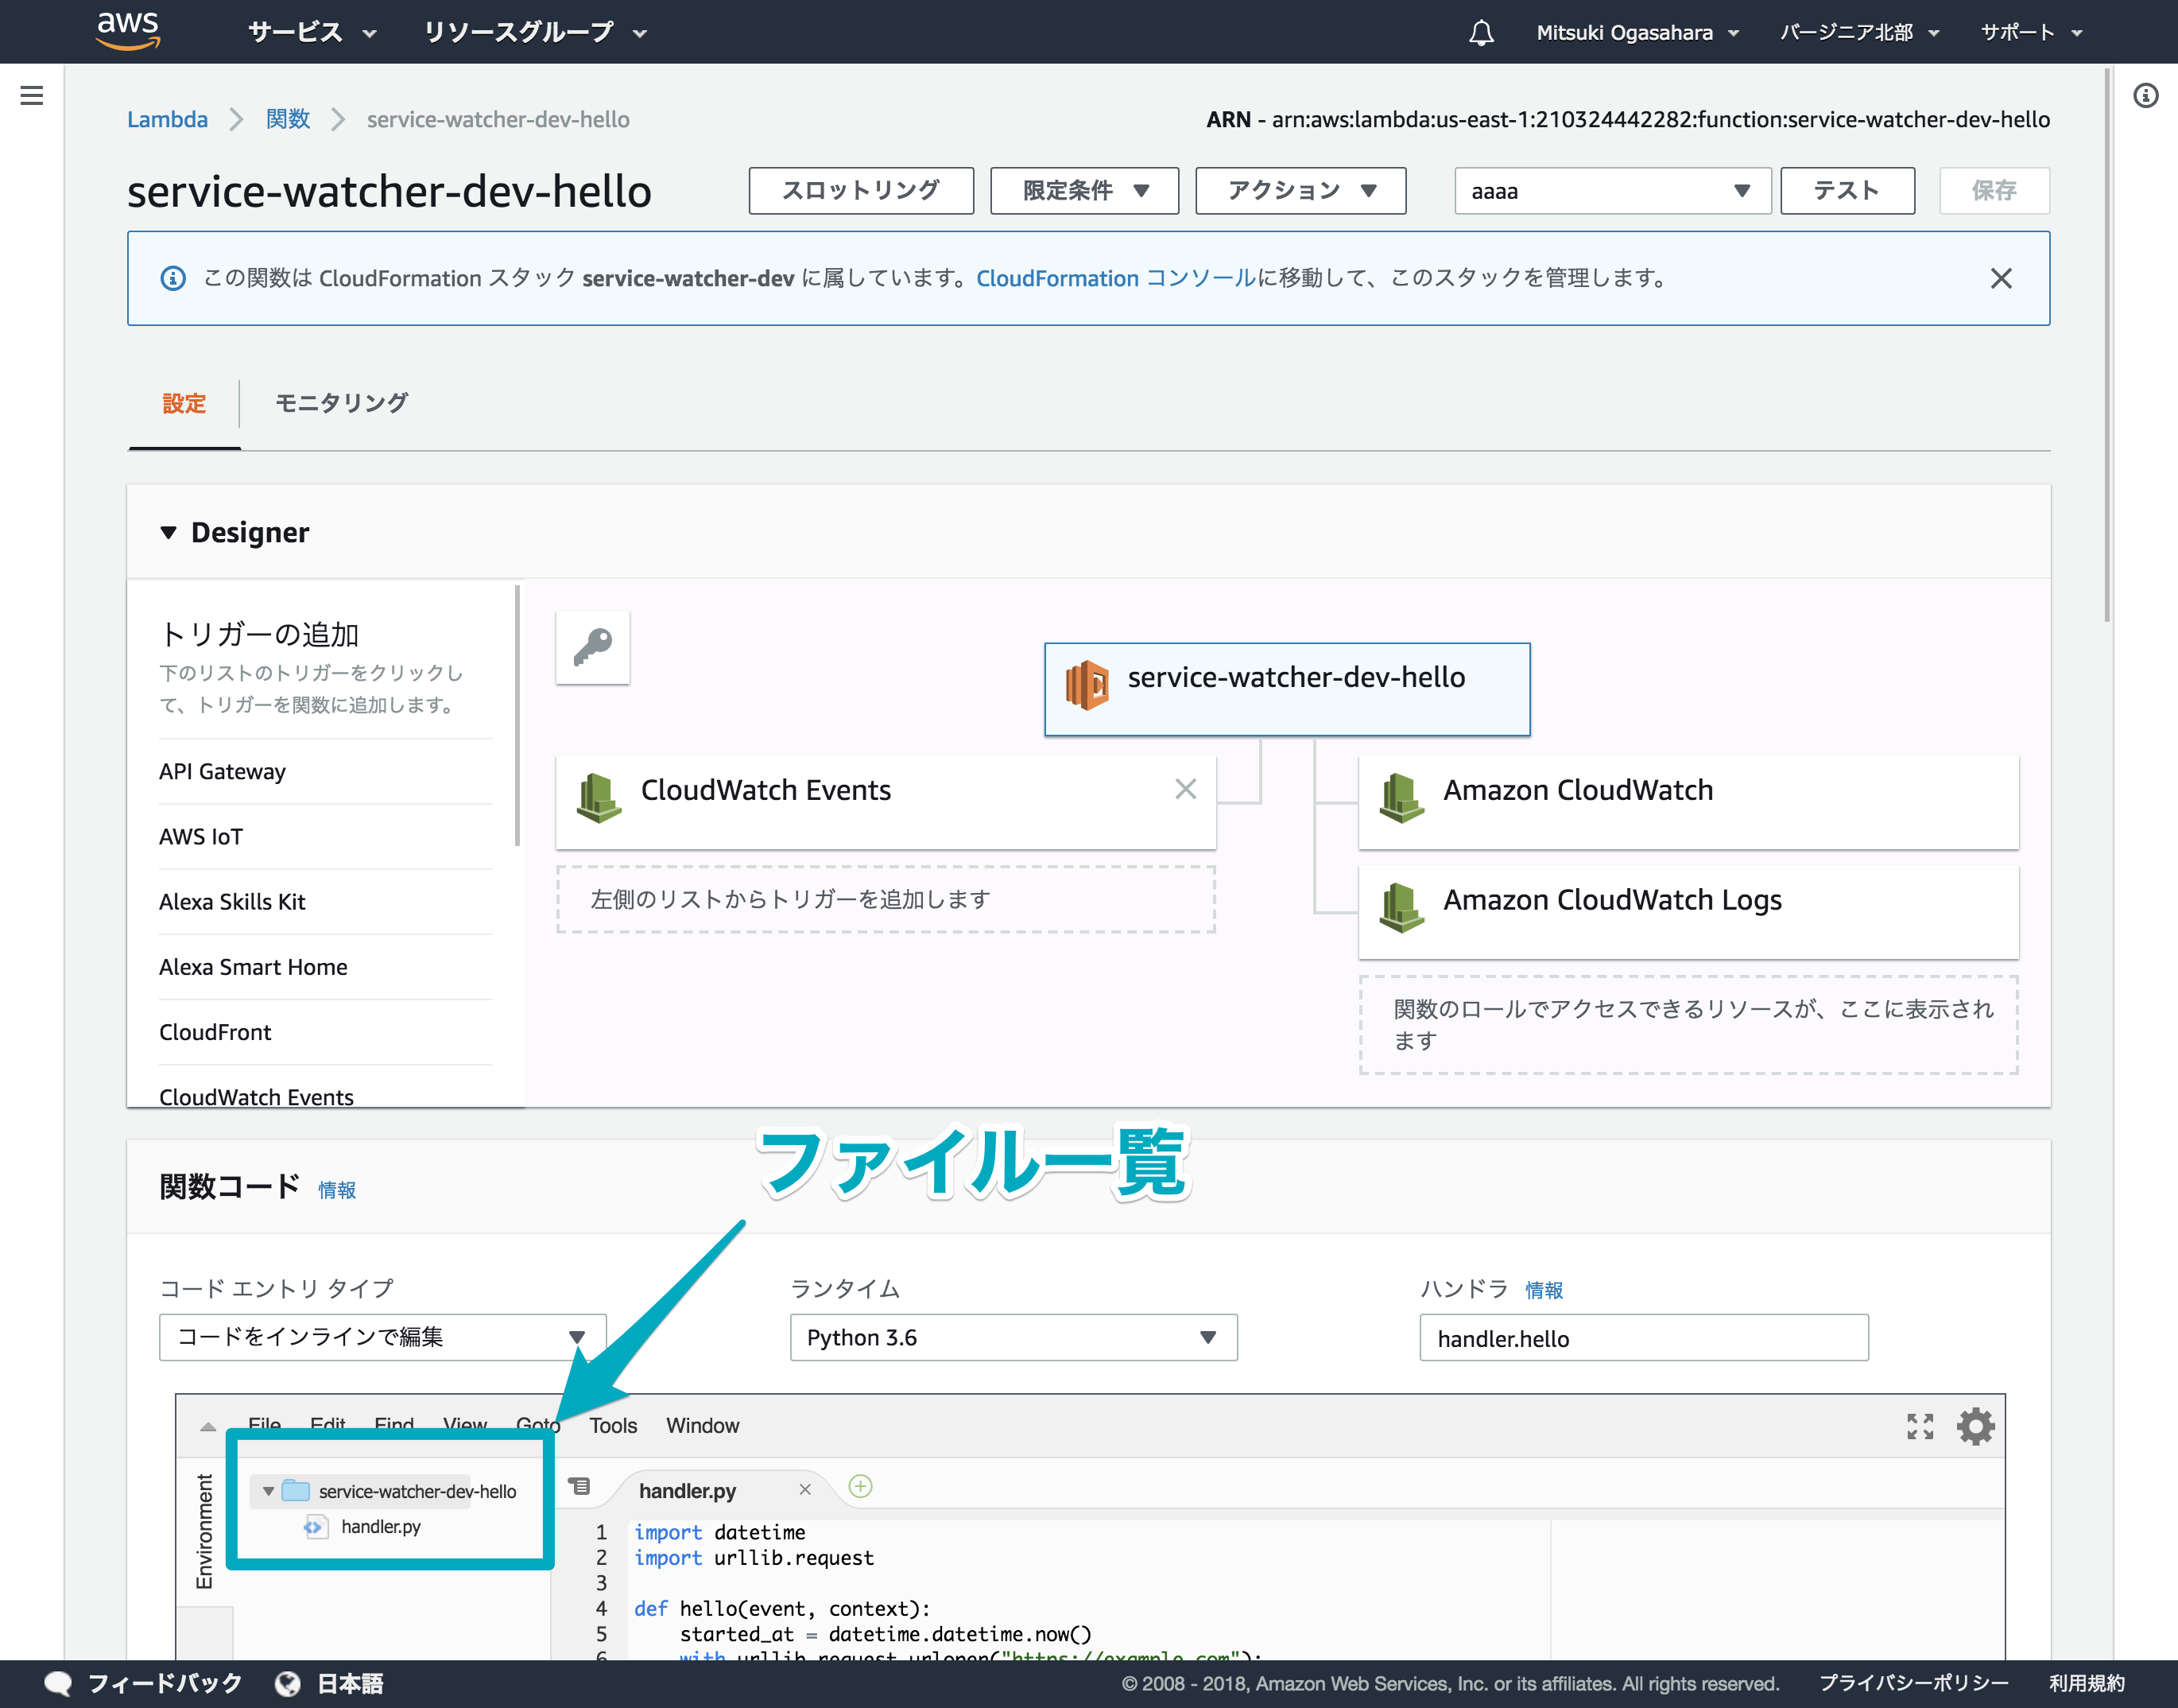
Task: Open the aaaa test event dropdown
Action: (1612, 190)
